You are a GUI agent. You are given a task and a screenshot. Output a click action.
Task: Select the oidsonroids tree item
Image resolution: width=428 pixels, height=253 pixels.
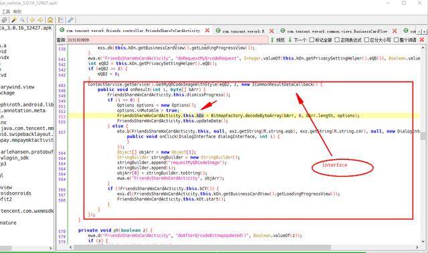tap(15, 193)
